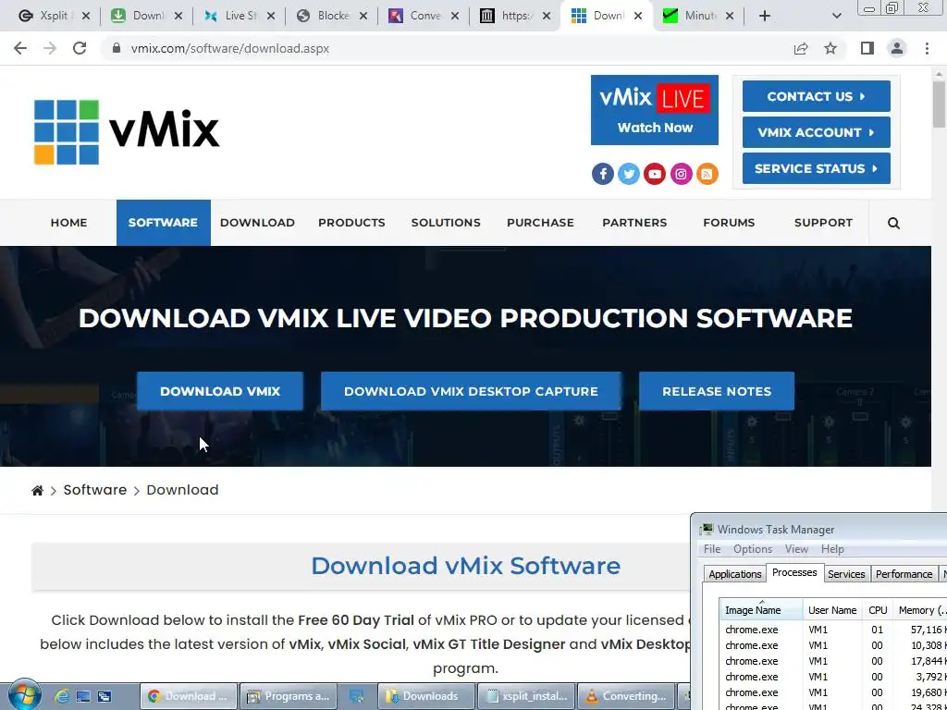Image resolution: width=947 pixels, height=710 pixels.
Task: Close the Xsplit tab
Action: [x=86, y=17]
